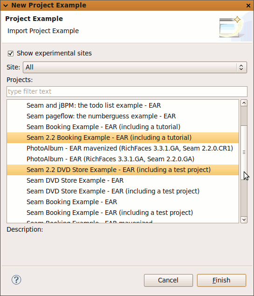
Task: Click the window menu arrow in title bar
Action: pos(6,6)
